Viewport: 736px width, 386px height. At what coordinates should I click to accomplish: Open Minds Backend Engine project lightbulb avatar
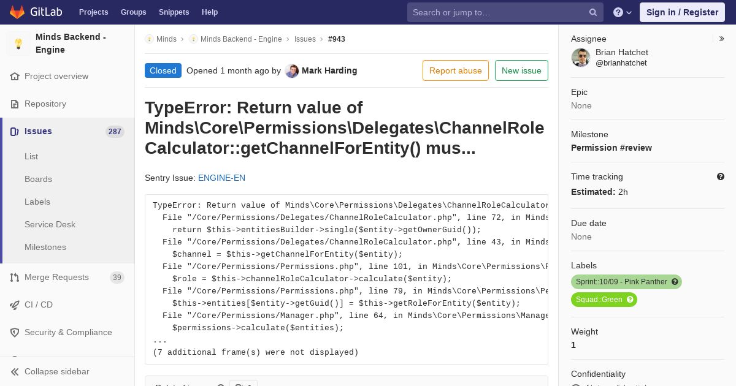pyautogui.click(x=18, y=44)
